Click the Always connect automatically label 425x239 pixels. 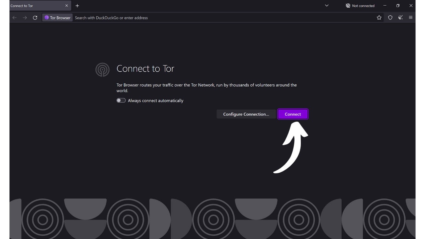pyautogui.click(x=155, y=100)
